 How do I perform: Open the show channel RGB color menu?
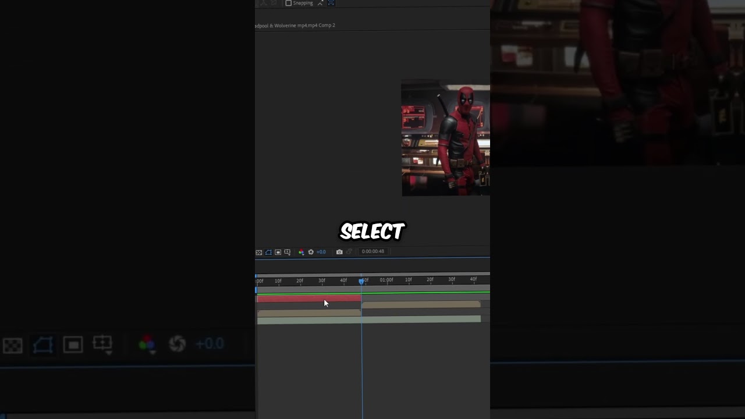(301, 252)
